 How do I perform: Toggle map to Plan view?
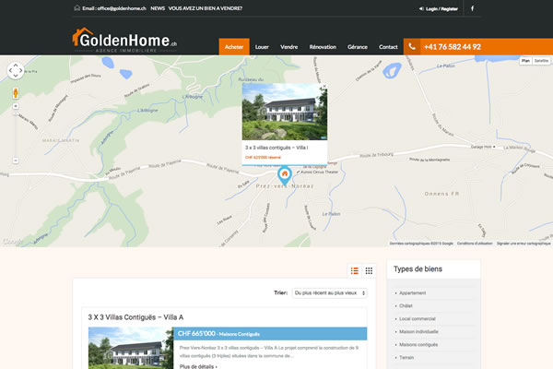(x=525, y=61)
